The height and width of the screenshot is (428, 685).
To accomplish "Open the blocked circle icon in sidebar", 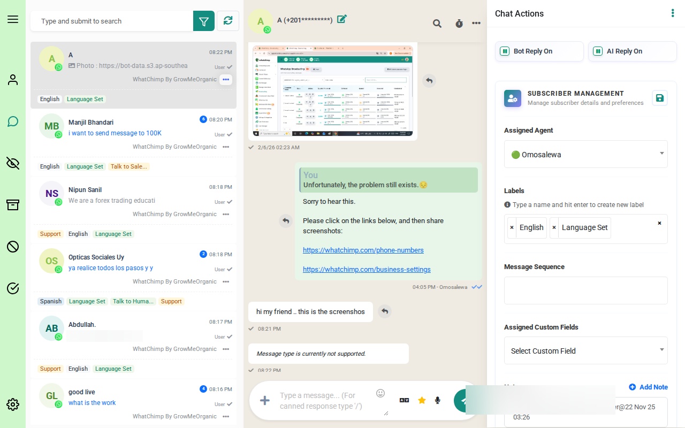I will [13, 247].
